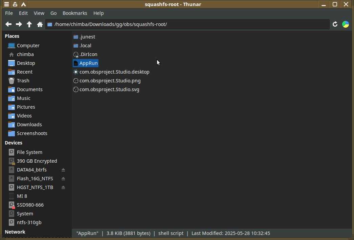354x240 pixels.
Task: Open the File menu
Action: [x=9, y=13]
